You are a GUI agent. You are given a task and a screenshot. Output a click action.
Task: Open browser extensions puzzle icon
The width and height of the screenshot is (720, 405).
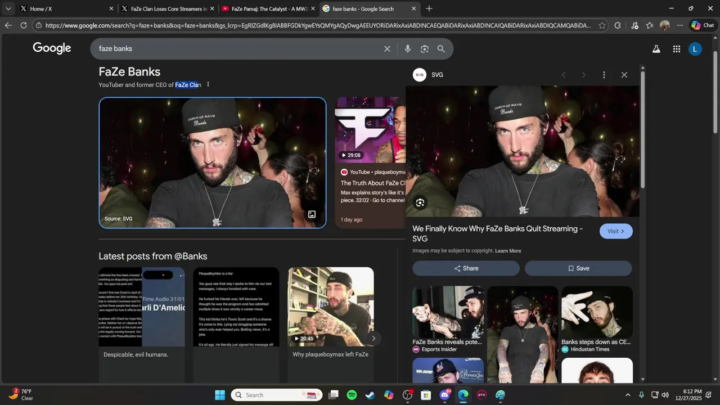tap(618, 25)
